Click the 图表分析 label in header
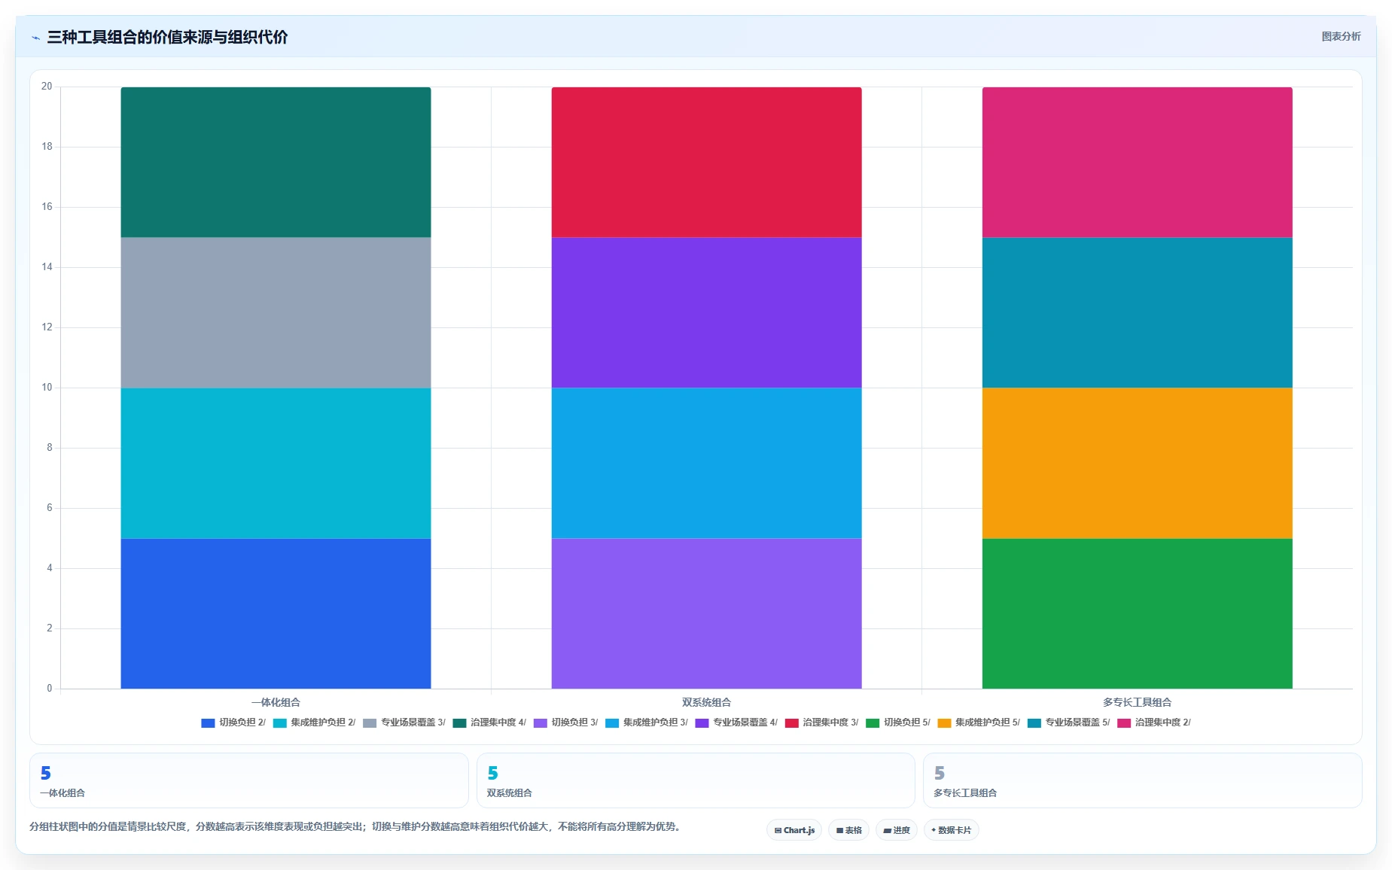 pyautogui.click(x=1341, y=36)
